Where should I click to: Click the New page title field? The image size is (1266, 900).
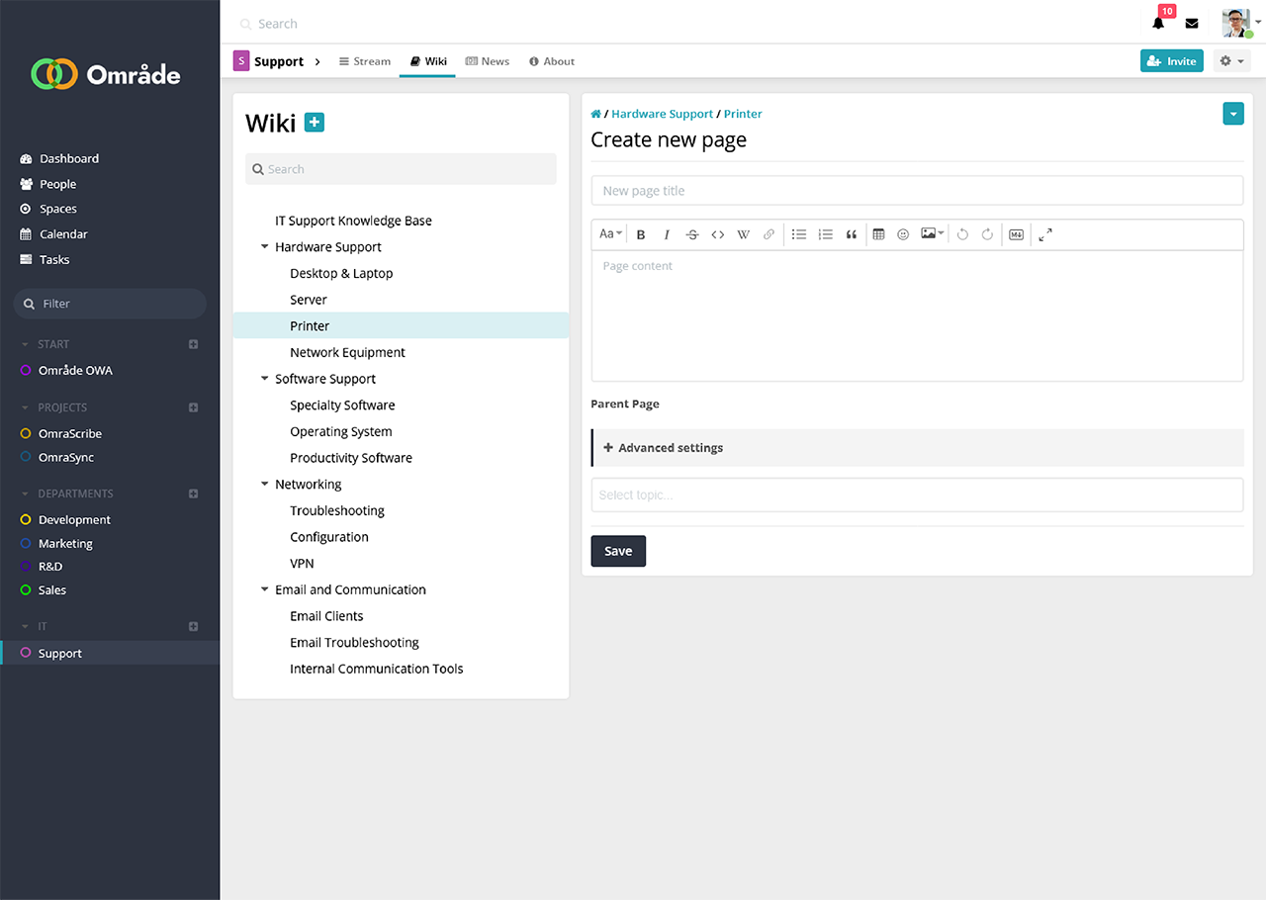tap(916, 191)
